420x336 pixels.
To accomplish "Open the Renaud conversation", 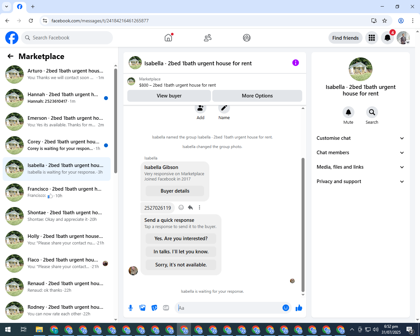I will (56, 287).
